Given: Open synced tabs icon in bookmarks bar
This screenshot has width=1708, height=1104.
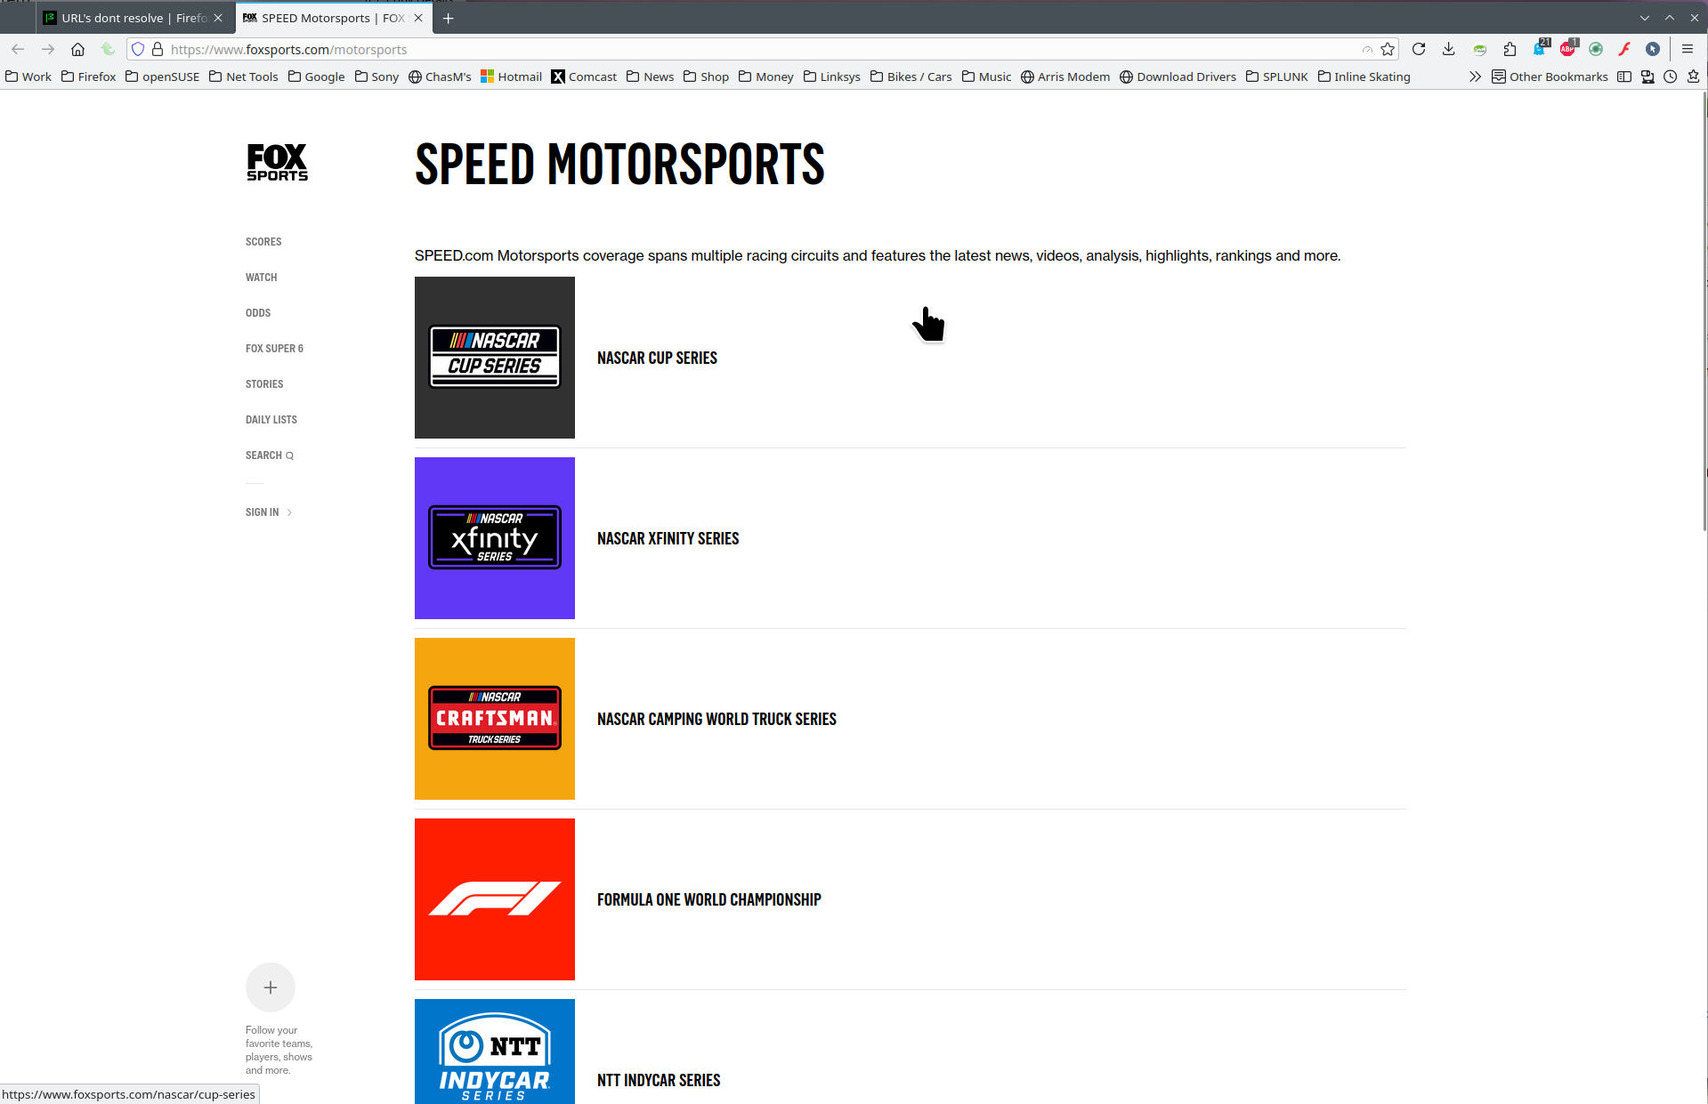Looking at the screenshot, I should 1647,77.
